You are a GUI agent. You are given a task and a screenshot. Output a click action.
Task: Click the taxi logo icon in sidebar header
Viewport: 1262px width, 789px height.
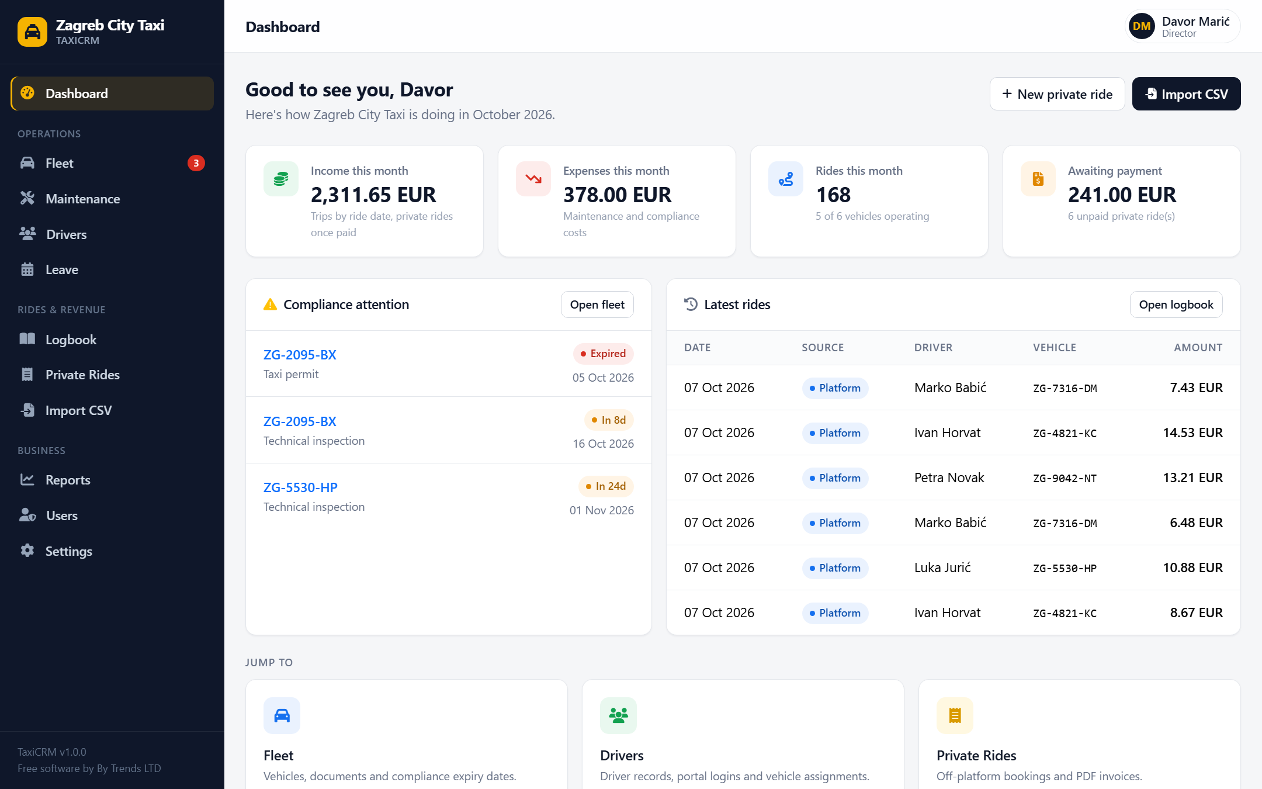click(32, 32)
